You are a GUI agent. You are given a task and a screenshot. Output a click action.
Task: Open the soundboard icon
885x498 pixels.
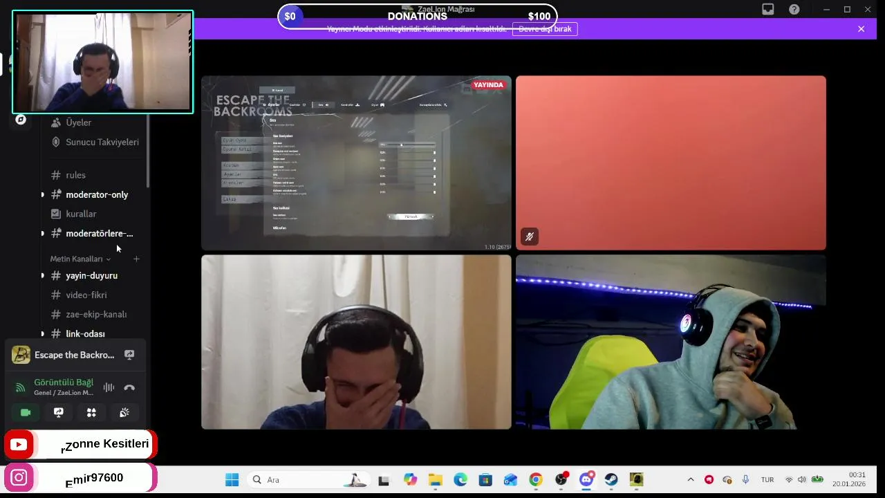pyautogui.click(x=124, y=412)
